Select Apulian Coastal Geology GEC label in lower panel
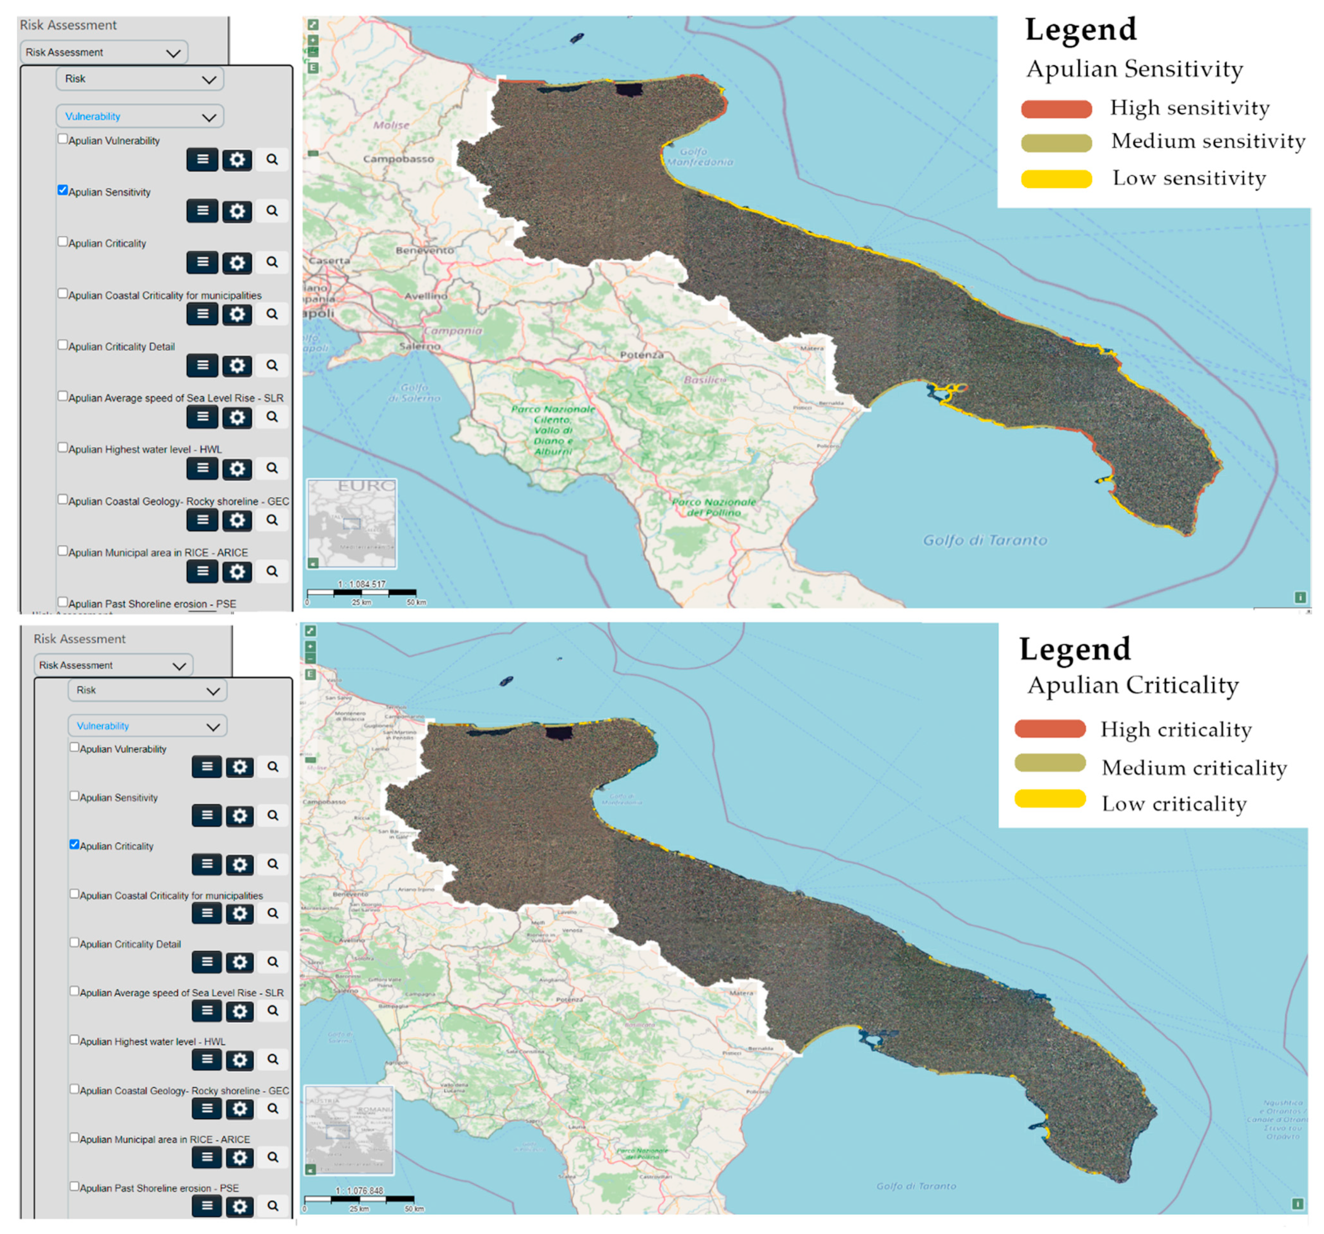The image size is (1324, 1234). click(184, 1091)
